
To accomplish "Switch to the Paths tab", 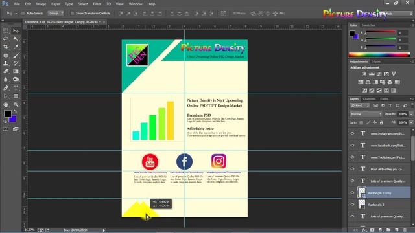I will coord(384,99).
